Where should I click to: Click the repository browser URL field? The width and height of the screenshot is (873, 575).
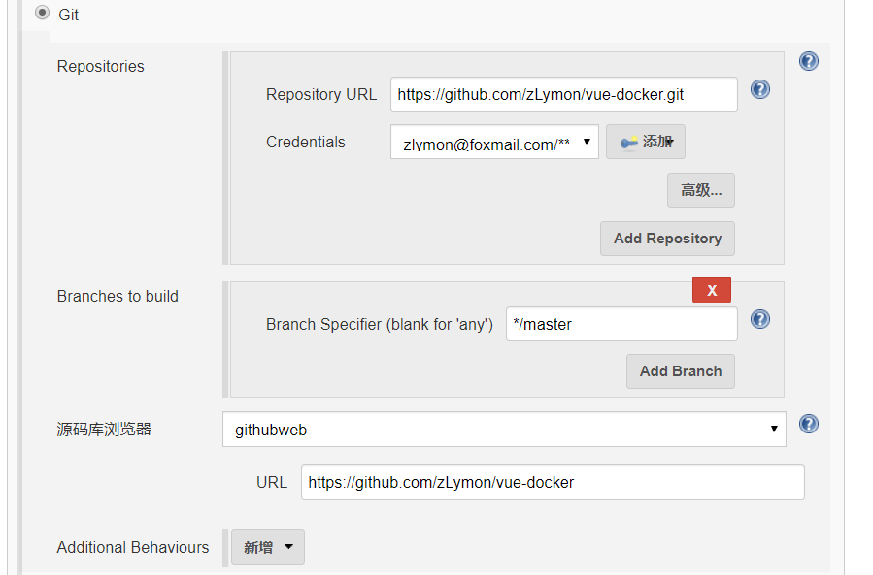pos(552,482)
